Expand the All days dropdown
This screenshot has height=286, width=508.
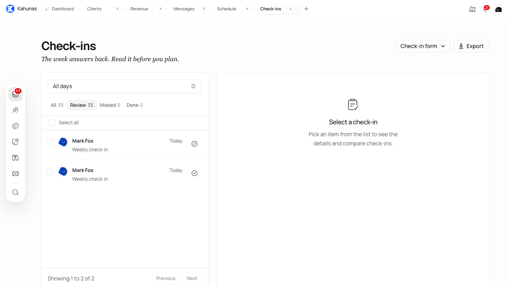125,86
